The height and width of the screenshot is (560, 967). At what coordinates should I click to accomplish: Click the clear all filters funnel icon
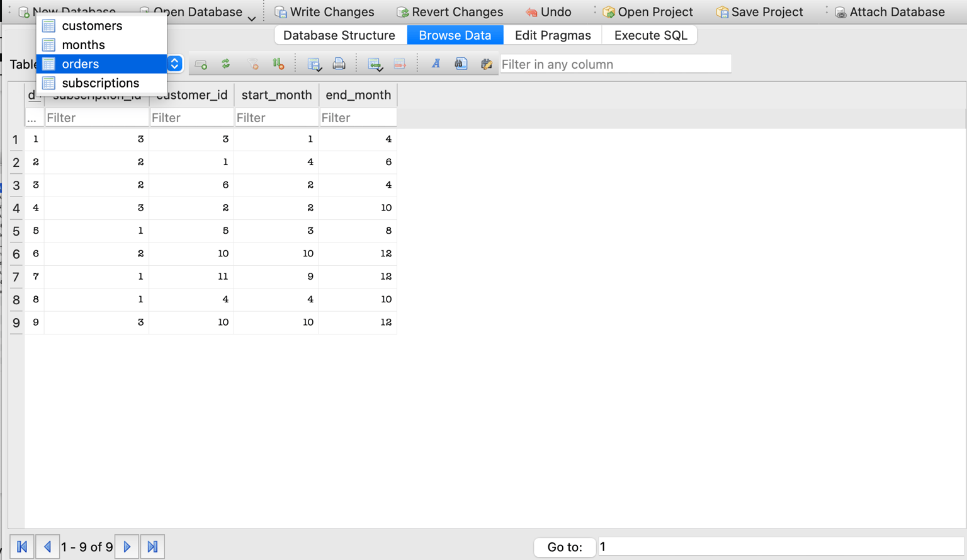[x=253, y=64]
